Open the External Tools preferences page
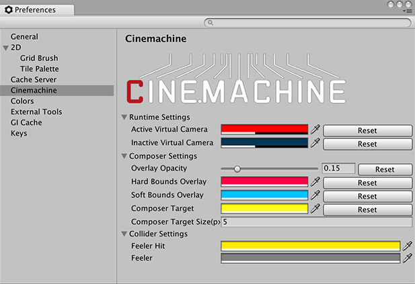Image resolution: width=415 pixels, height=284 pixels. (36, 112)
